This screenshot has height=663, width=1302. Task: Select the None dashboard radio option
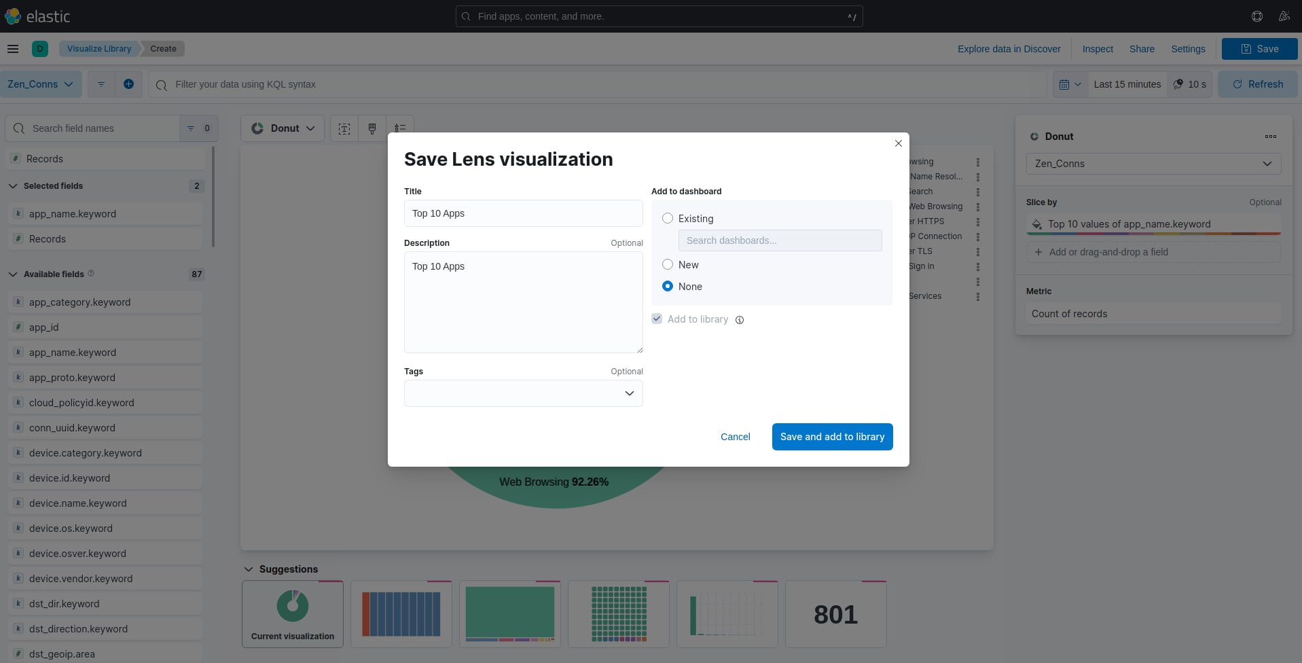click(668, 287)
